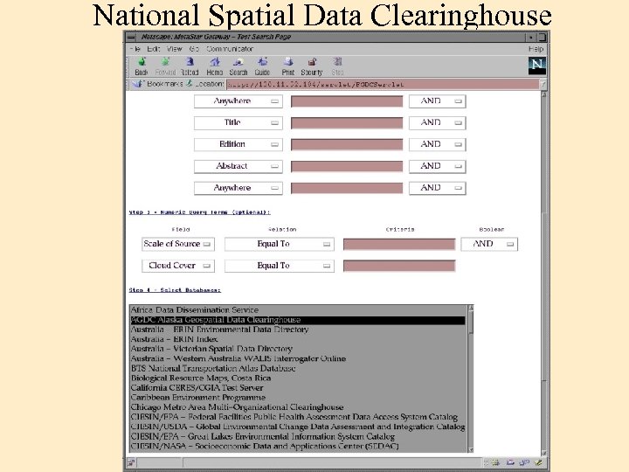
Task: Open the Edition field dropdown
Action: tap(238, 144)
